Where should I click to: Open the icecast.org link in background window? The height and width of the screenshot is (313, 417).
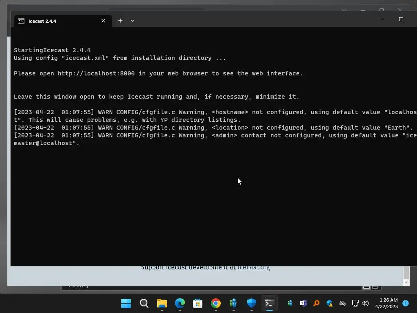253,268
